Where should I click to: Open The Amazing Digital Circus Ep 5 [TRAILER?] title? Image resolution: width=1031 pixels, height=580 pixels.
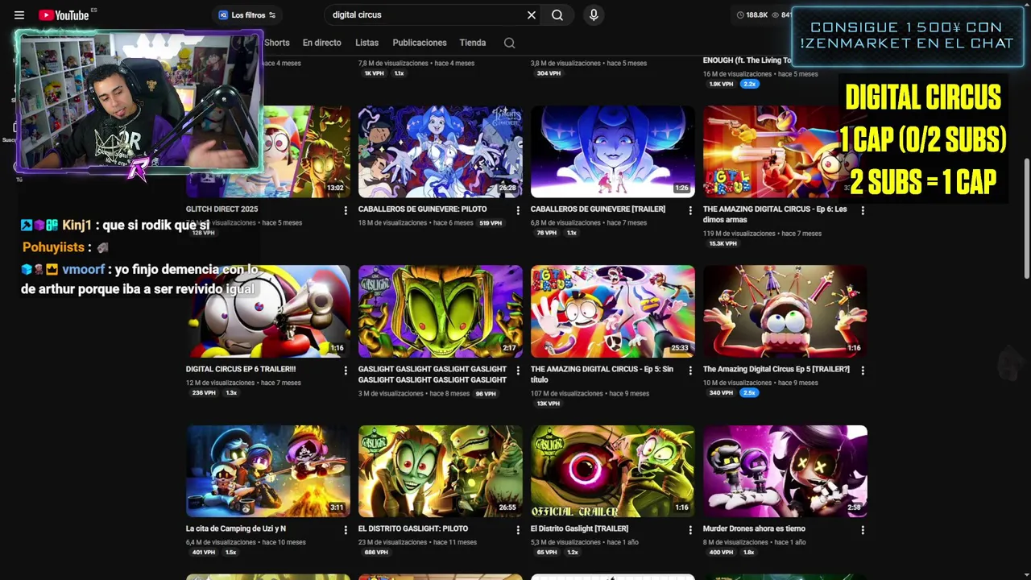776,369
